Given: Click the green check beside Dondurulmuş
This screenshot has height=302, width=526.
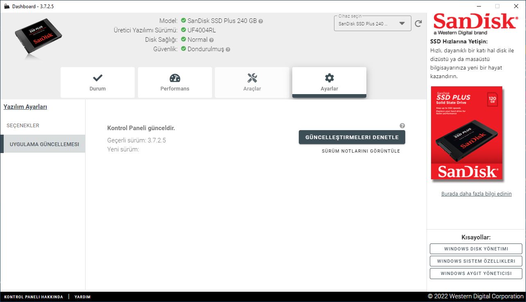Looking at the screenshot, I should click(x=183, y=49).
